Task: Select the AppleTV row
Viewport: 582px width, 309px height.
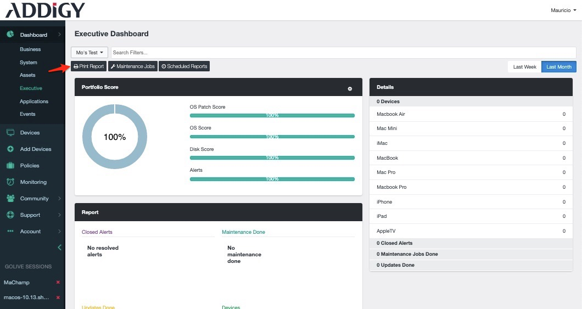Action: click(471, 231)
